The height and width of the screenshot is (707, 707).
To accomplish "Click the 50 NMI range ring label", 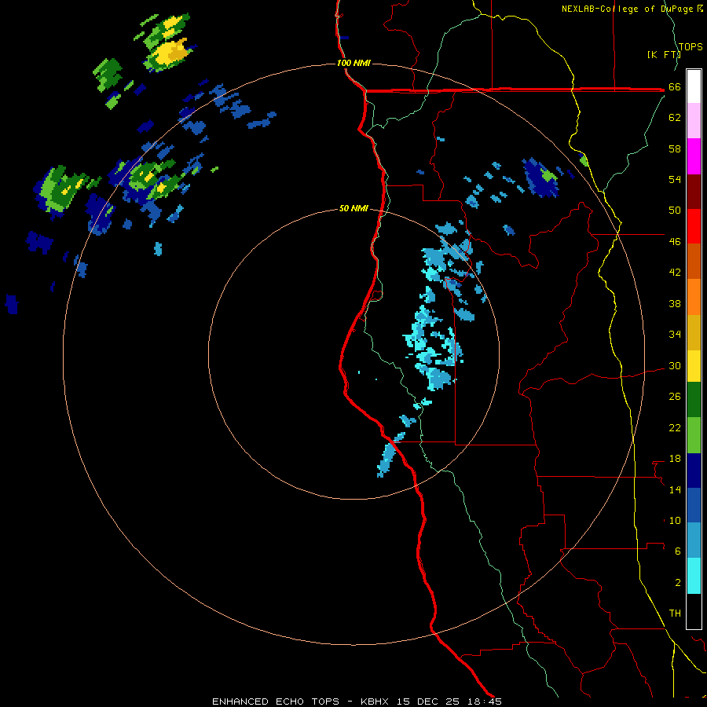I will (x=353, y=208).
